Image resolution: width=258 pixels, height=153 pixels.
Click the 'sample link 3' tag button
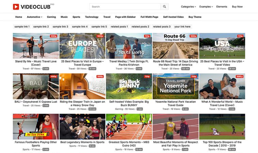pos(60,26)
